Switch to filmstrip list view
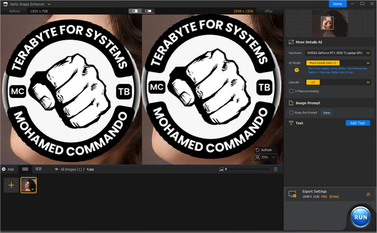The width and height of the screenshot is (377, 233). point(38,169)
